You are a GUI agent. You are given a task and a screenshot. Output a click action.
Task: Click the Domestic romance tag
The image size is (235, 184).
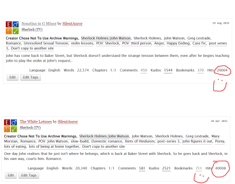[107, 141]
